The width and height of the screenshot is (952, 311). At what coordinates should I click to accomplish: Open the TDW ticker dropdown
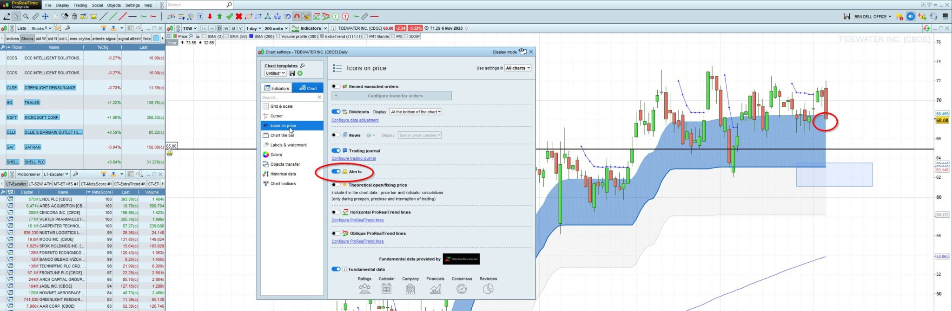(x=189, y=28)
